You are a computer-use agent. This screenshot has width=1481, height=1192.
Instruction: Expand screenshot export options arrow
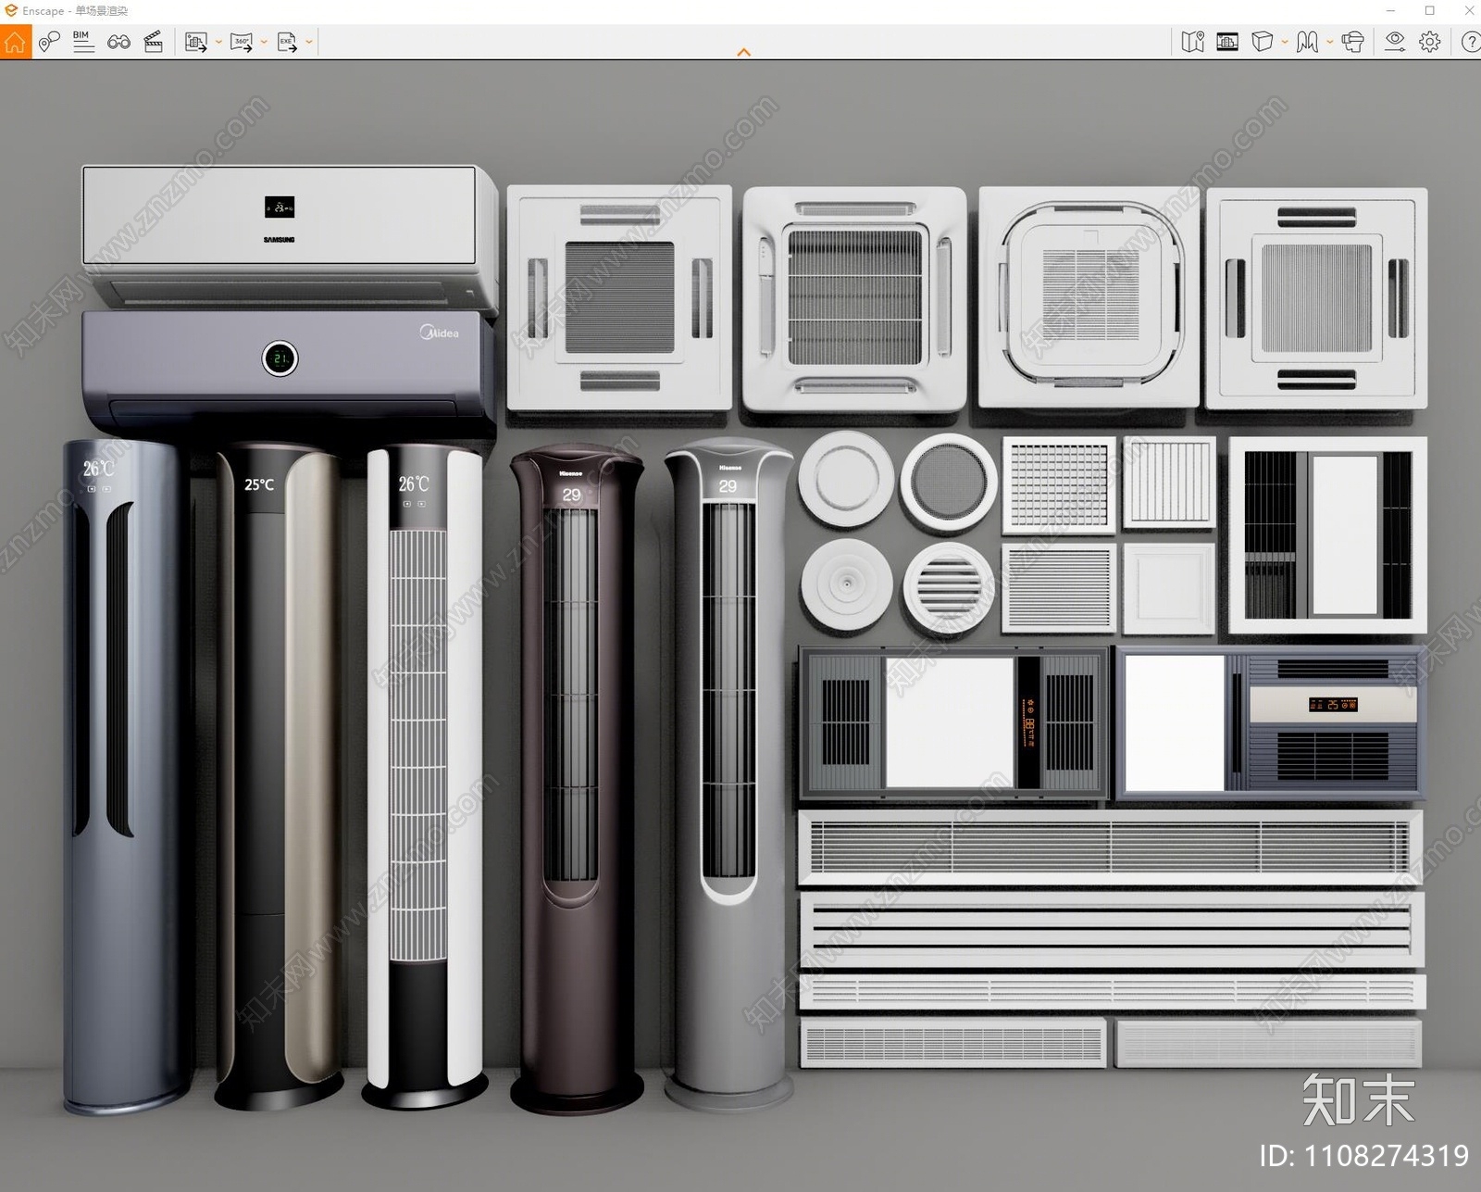tap(218, 42)
